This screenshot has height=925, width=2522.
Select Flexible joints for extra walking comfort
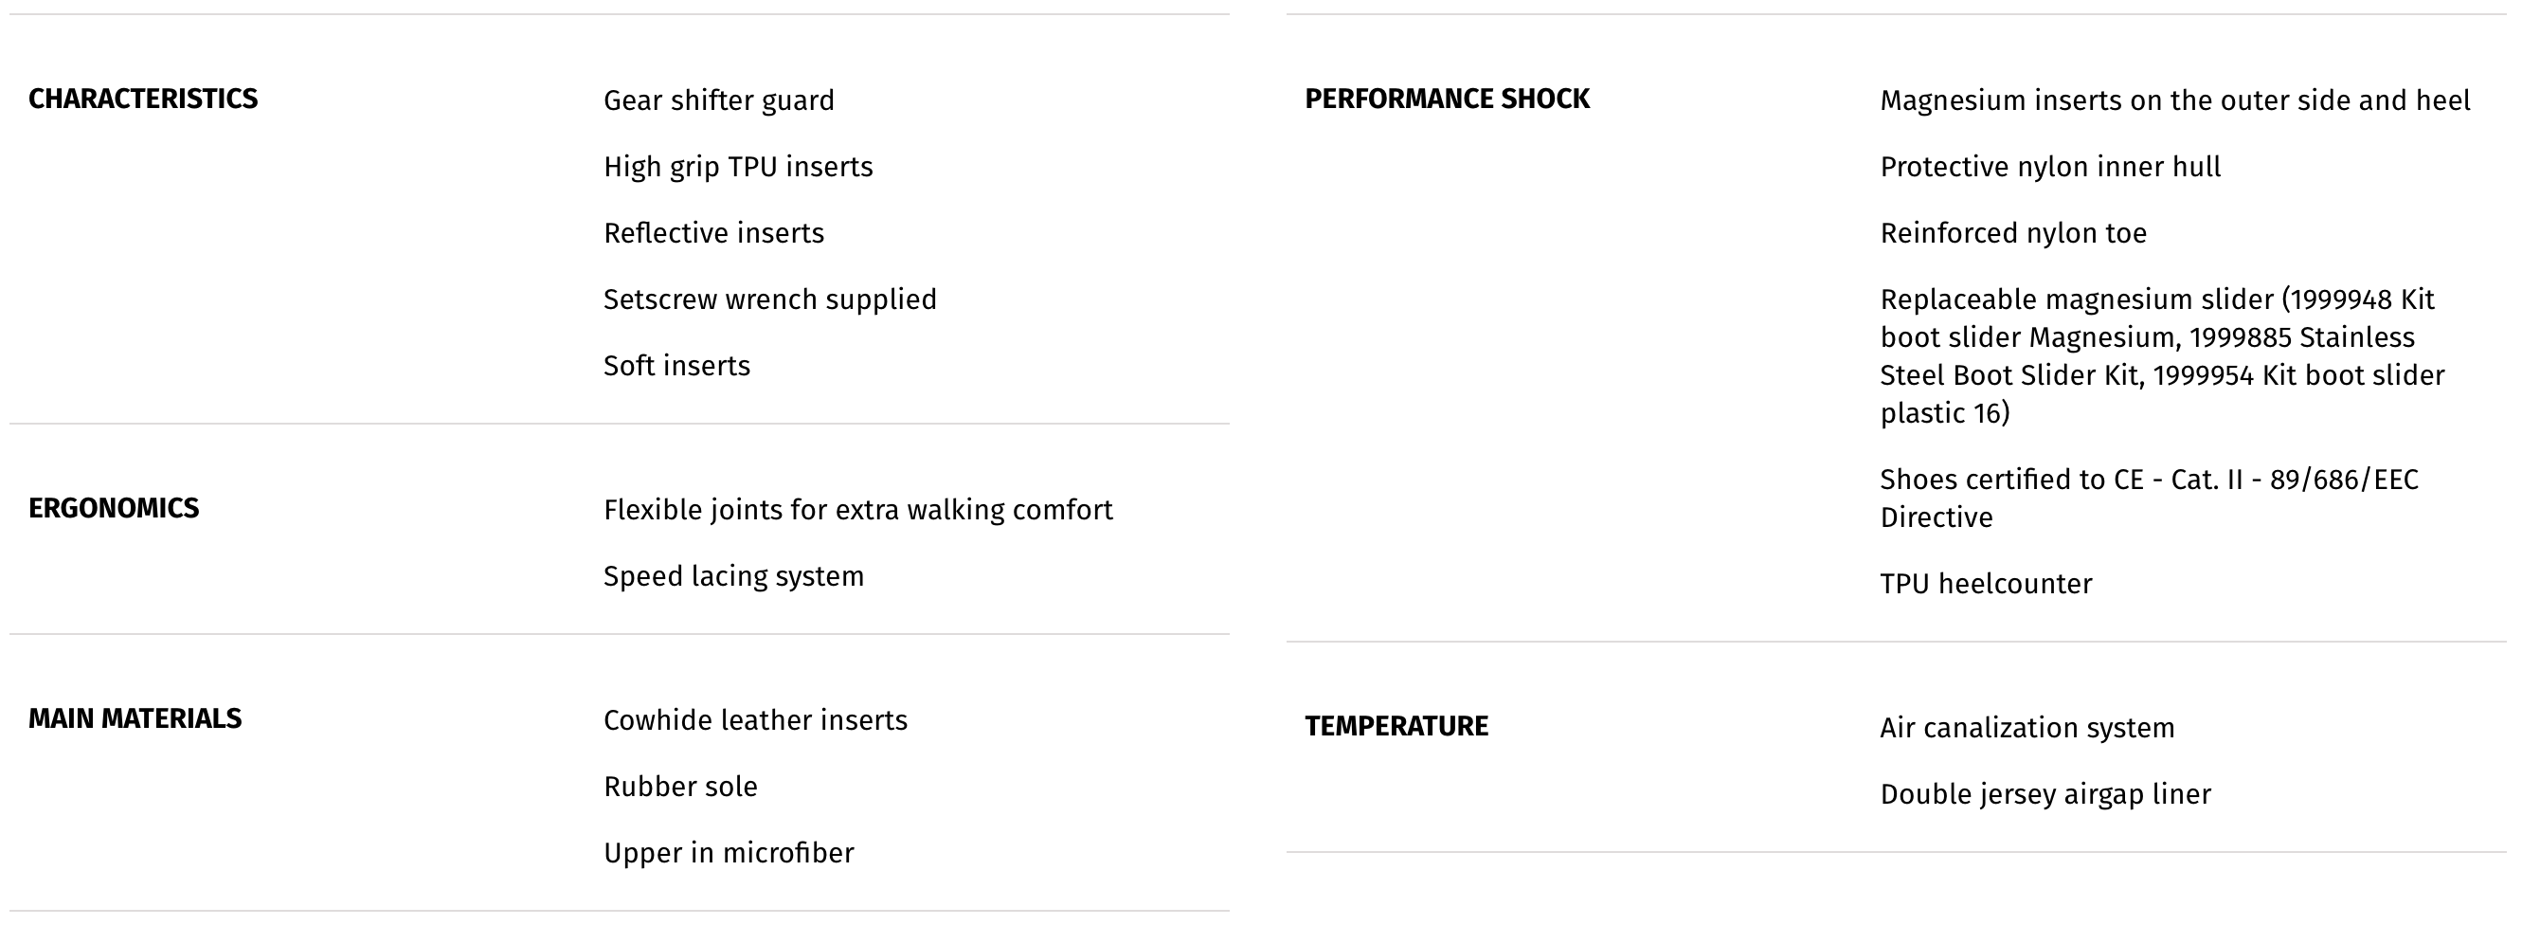(x=857, y=511)
